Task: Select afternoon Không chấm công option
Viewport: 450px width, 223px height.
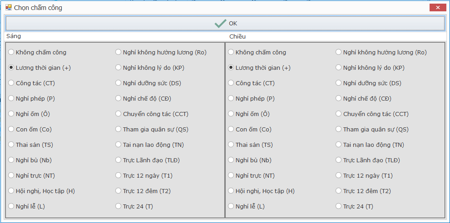Action: point(257,53)
